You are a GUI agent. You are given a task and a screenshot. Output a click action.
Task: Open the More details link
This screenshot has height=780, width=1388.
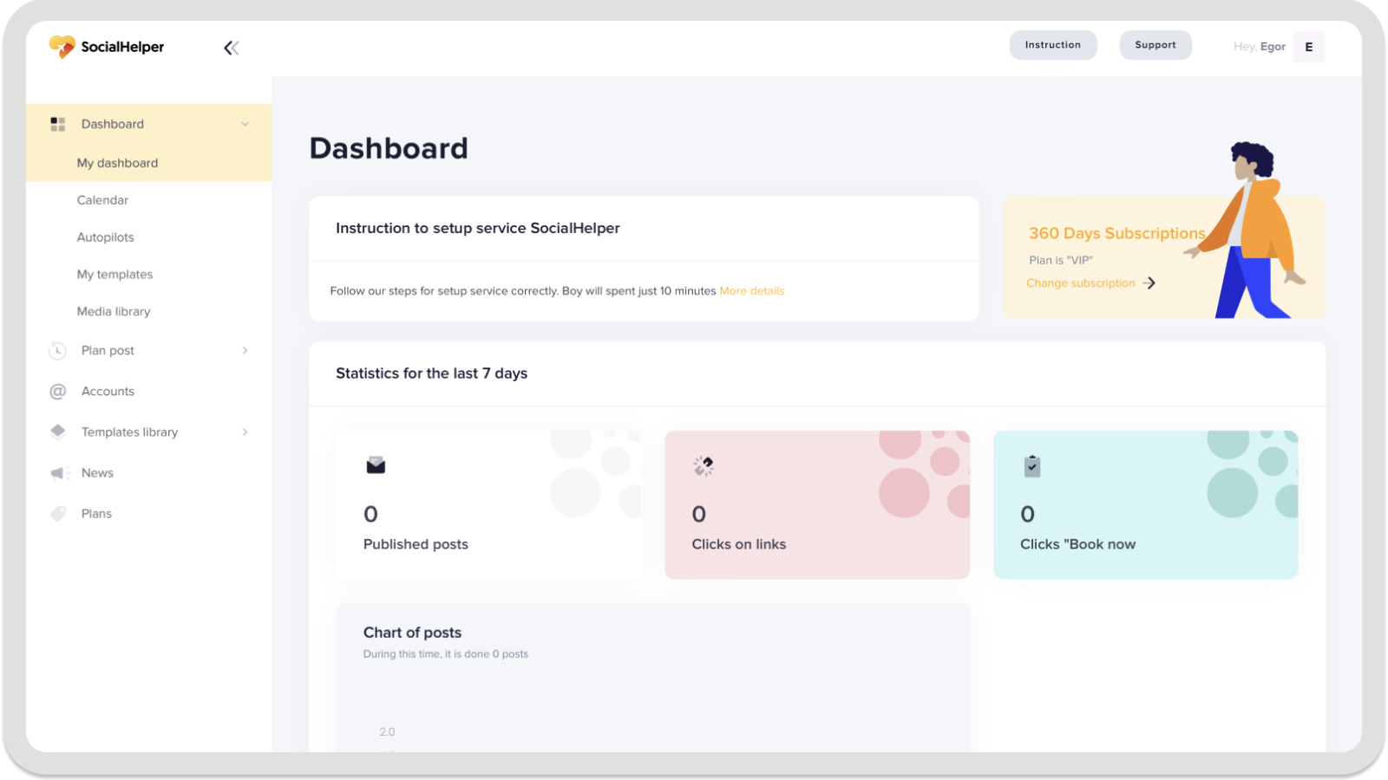[x=752, y=291]
